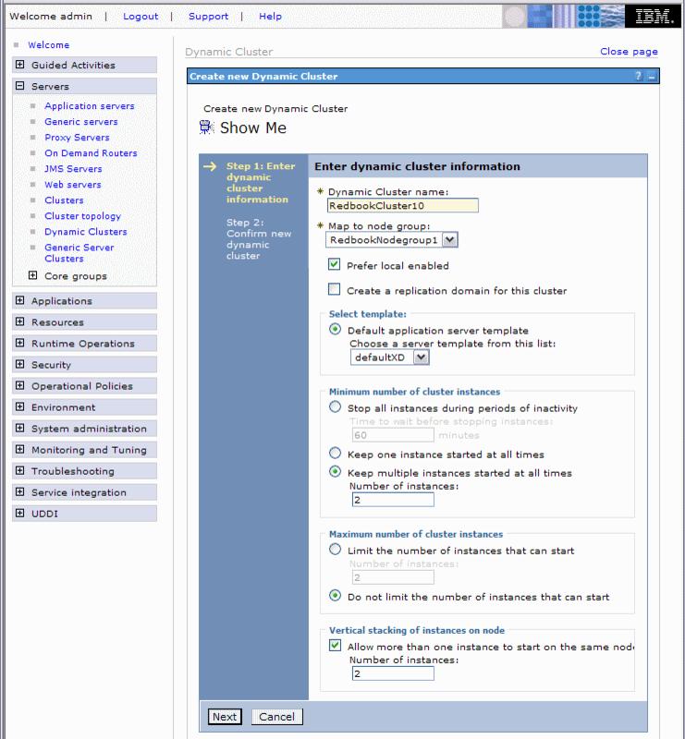Click the IBM logo
This screenshot has width=685, height=739.
tap(654, 17)
